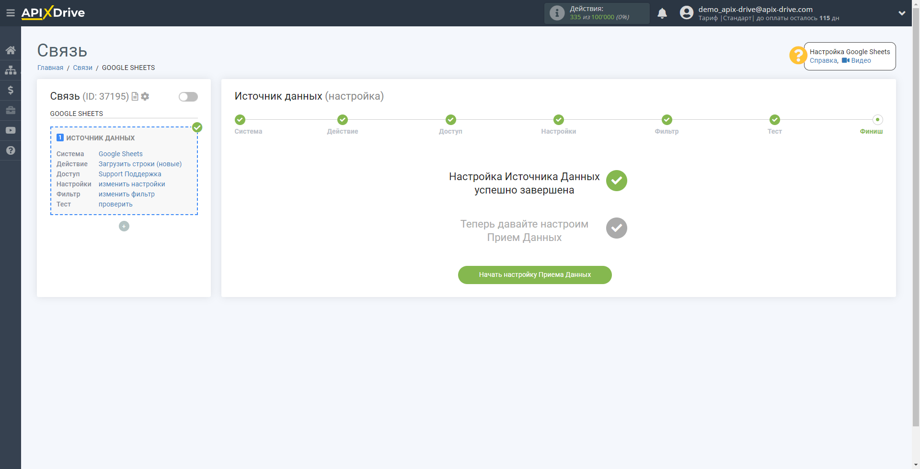The image size is (920, 469).
Task: Open the home icon in sidebar
Action: 11,50
